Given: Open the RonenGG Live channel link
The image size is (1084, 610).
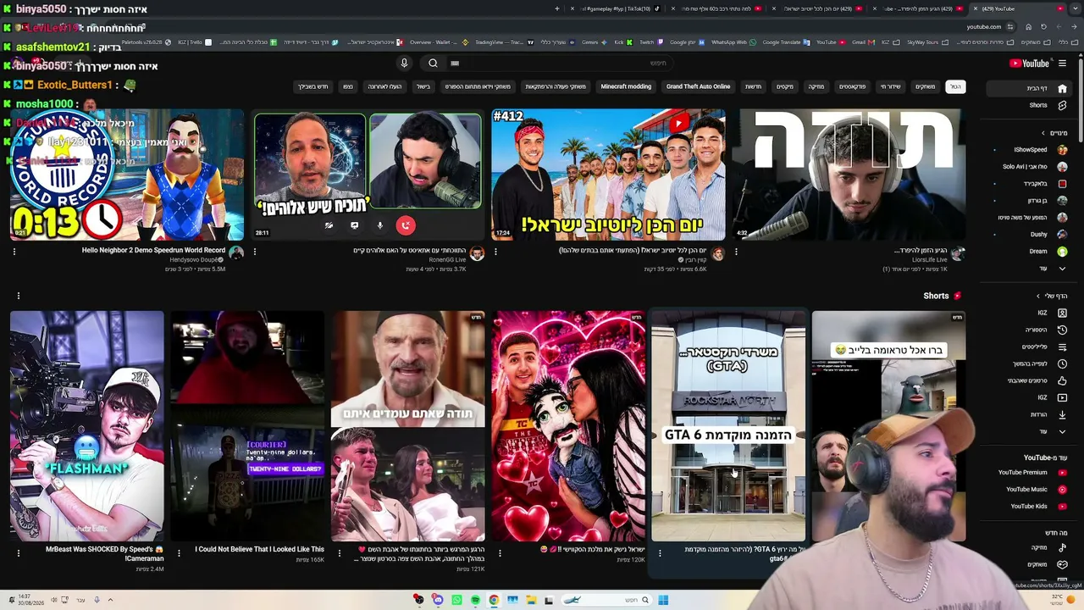Looking at the screenshot, I should pos(448,260).
